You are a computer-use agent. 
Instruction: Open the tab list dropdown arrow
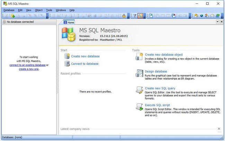pyautogui.click(x=217, y=22)
